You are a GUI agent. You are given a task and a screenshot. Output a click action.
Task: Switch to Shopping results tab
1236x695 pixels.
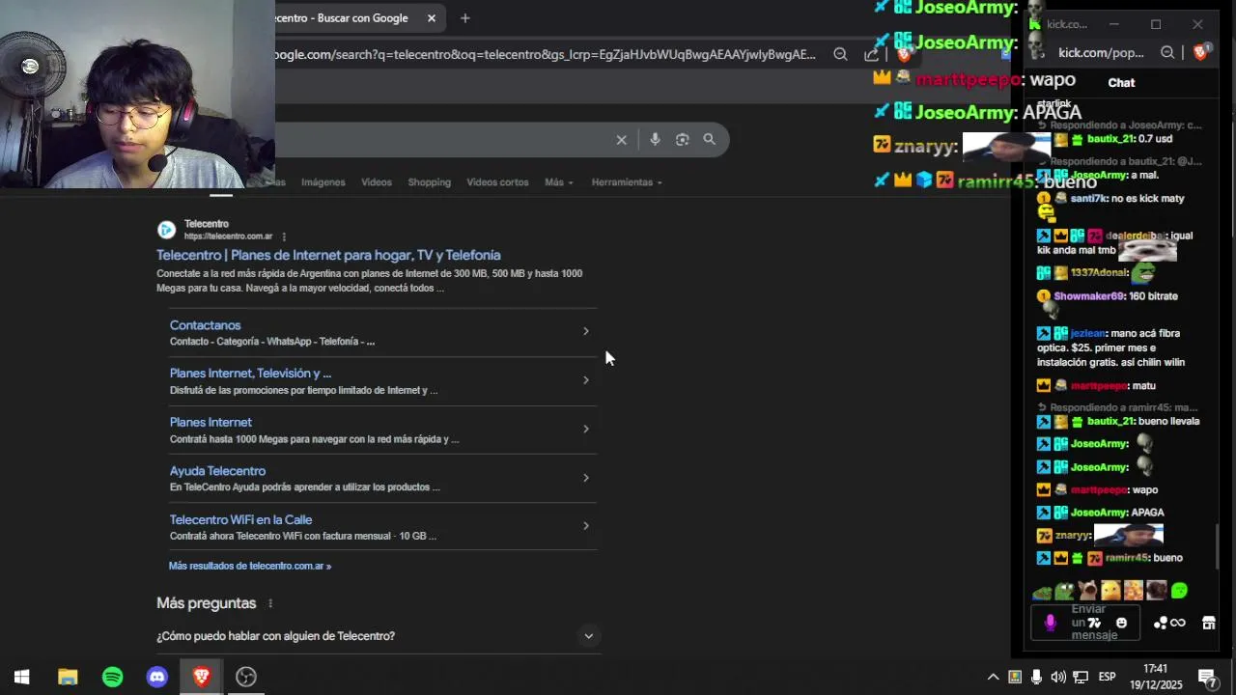click(x=429, y=182)
